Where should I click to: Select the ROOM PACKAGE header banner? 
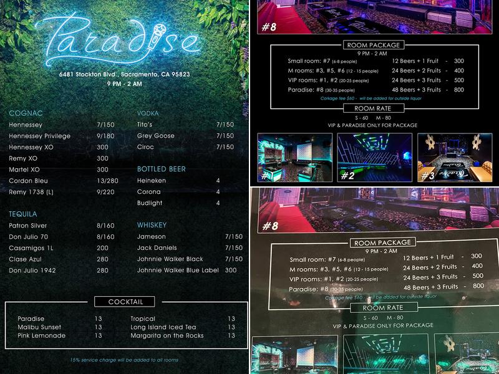coord(374,44)
